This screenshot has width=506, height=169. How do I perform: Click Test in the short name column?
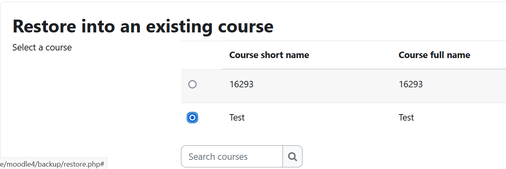tap(237, 117)
